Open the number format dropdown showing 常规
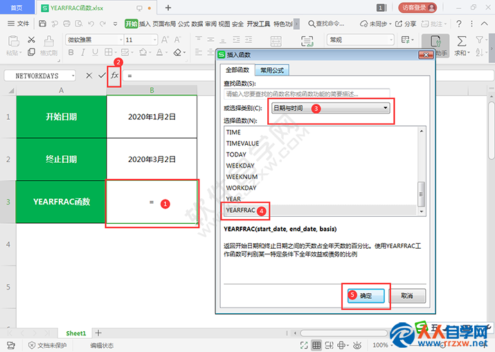 pyautogui.click(x=391, y=39)
